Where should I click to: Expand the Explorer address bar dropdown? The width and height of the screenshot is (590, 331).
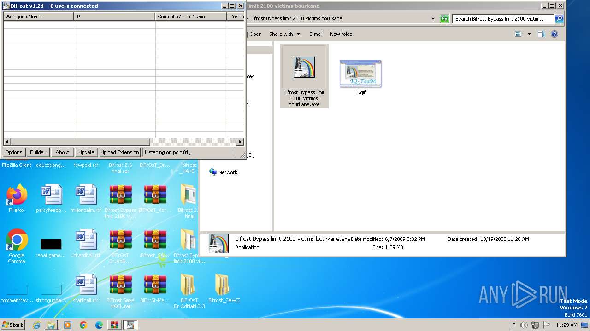(433, 19)
